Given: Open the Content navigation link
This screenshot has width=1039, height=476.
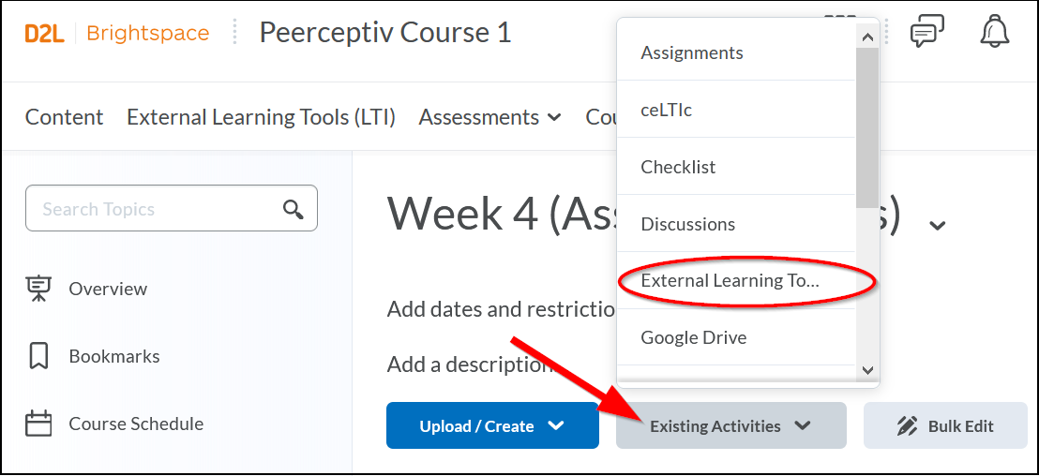Looking at the screenshot, I should (64, 117).
